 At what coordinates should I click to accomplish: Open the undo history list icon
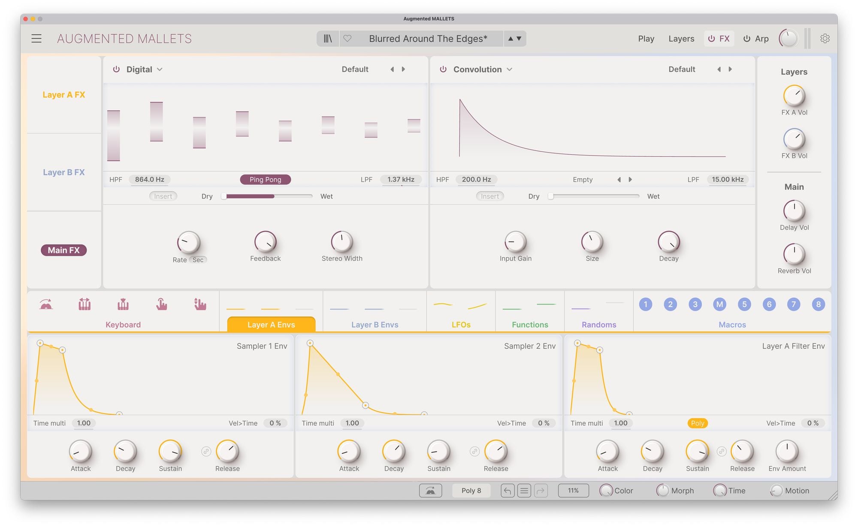click(x=524, y=491)
